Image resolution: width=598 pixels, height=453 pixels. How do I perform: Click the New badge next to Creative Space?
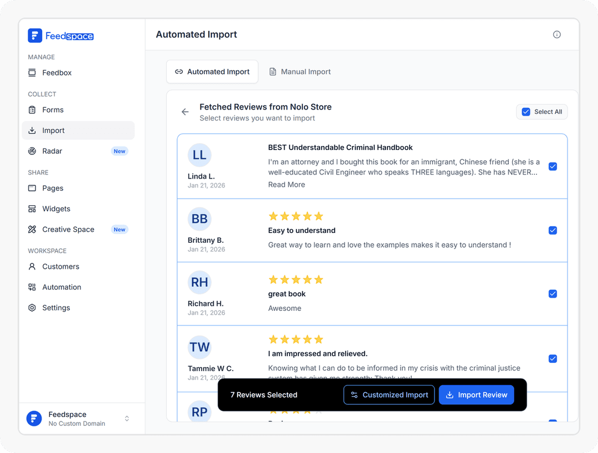pyautogui.click(x=120, y=230)
